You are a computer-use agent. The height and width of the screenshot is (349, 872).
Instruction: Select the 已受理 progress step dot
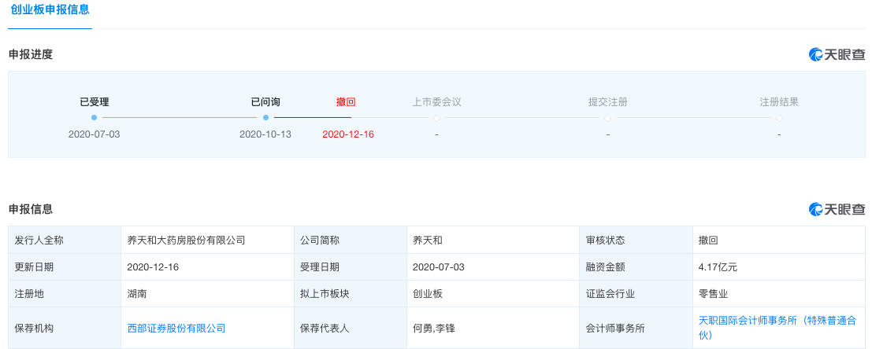94,118
